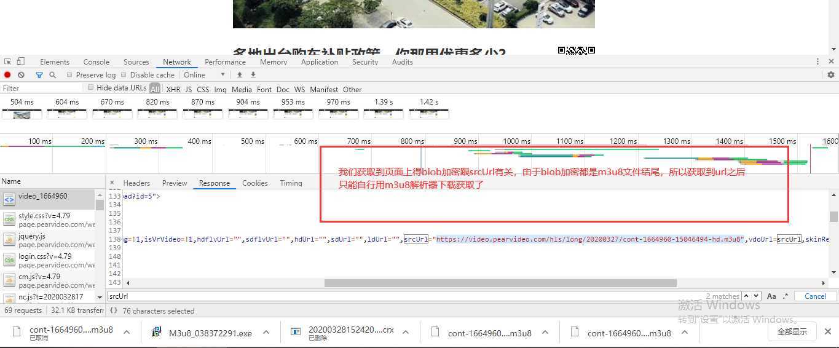Expand options for the crx download
This screenshot has width=839, height=348.
click(405, 332)
